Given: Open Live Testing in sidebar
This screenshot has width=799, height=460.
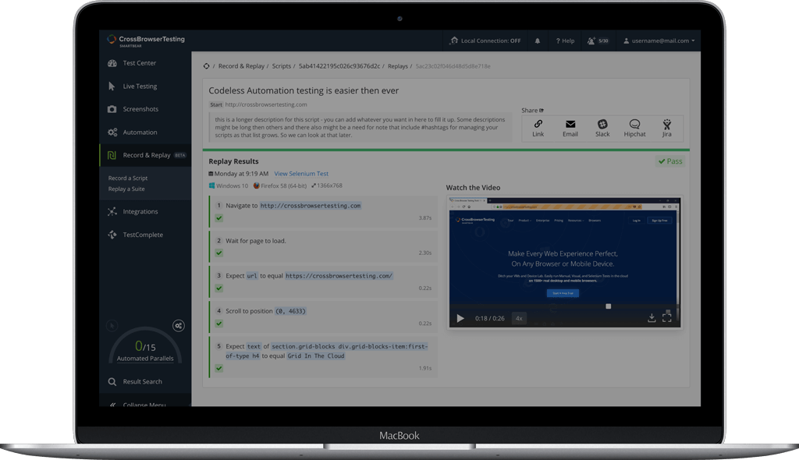Looking at the screenshot, I should coord(140,87).
